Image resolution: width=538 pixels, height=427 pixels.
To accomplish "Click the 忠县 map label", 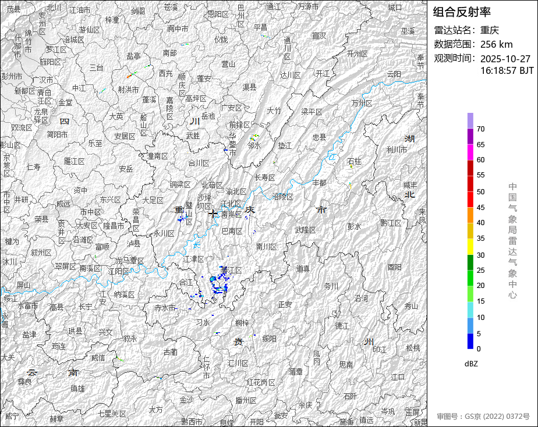I will 319,137.
